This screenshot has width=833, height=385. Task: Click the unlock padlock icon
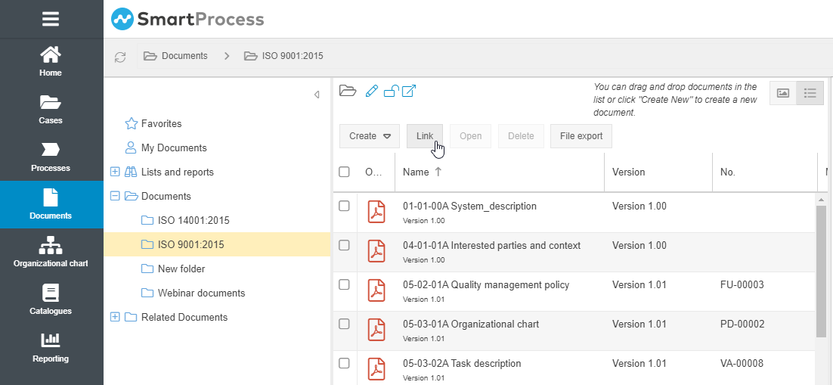coord(391,92)
